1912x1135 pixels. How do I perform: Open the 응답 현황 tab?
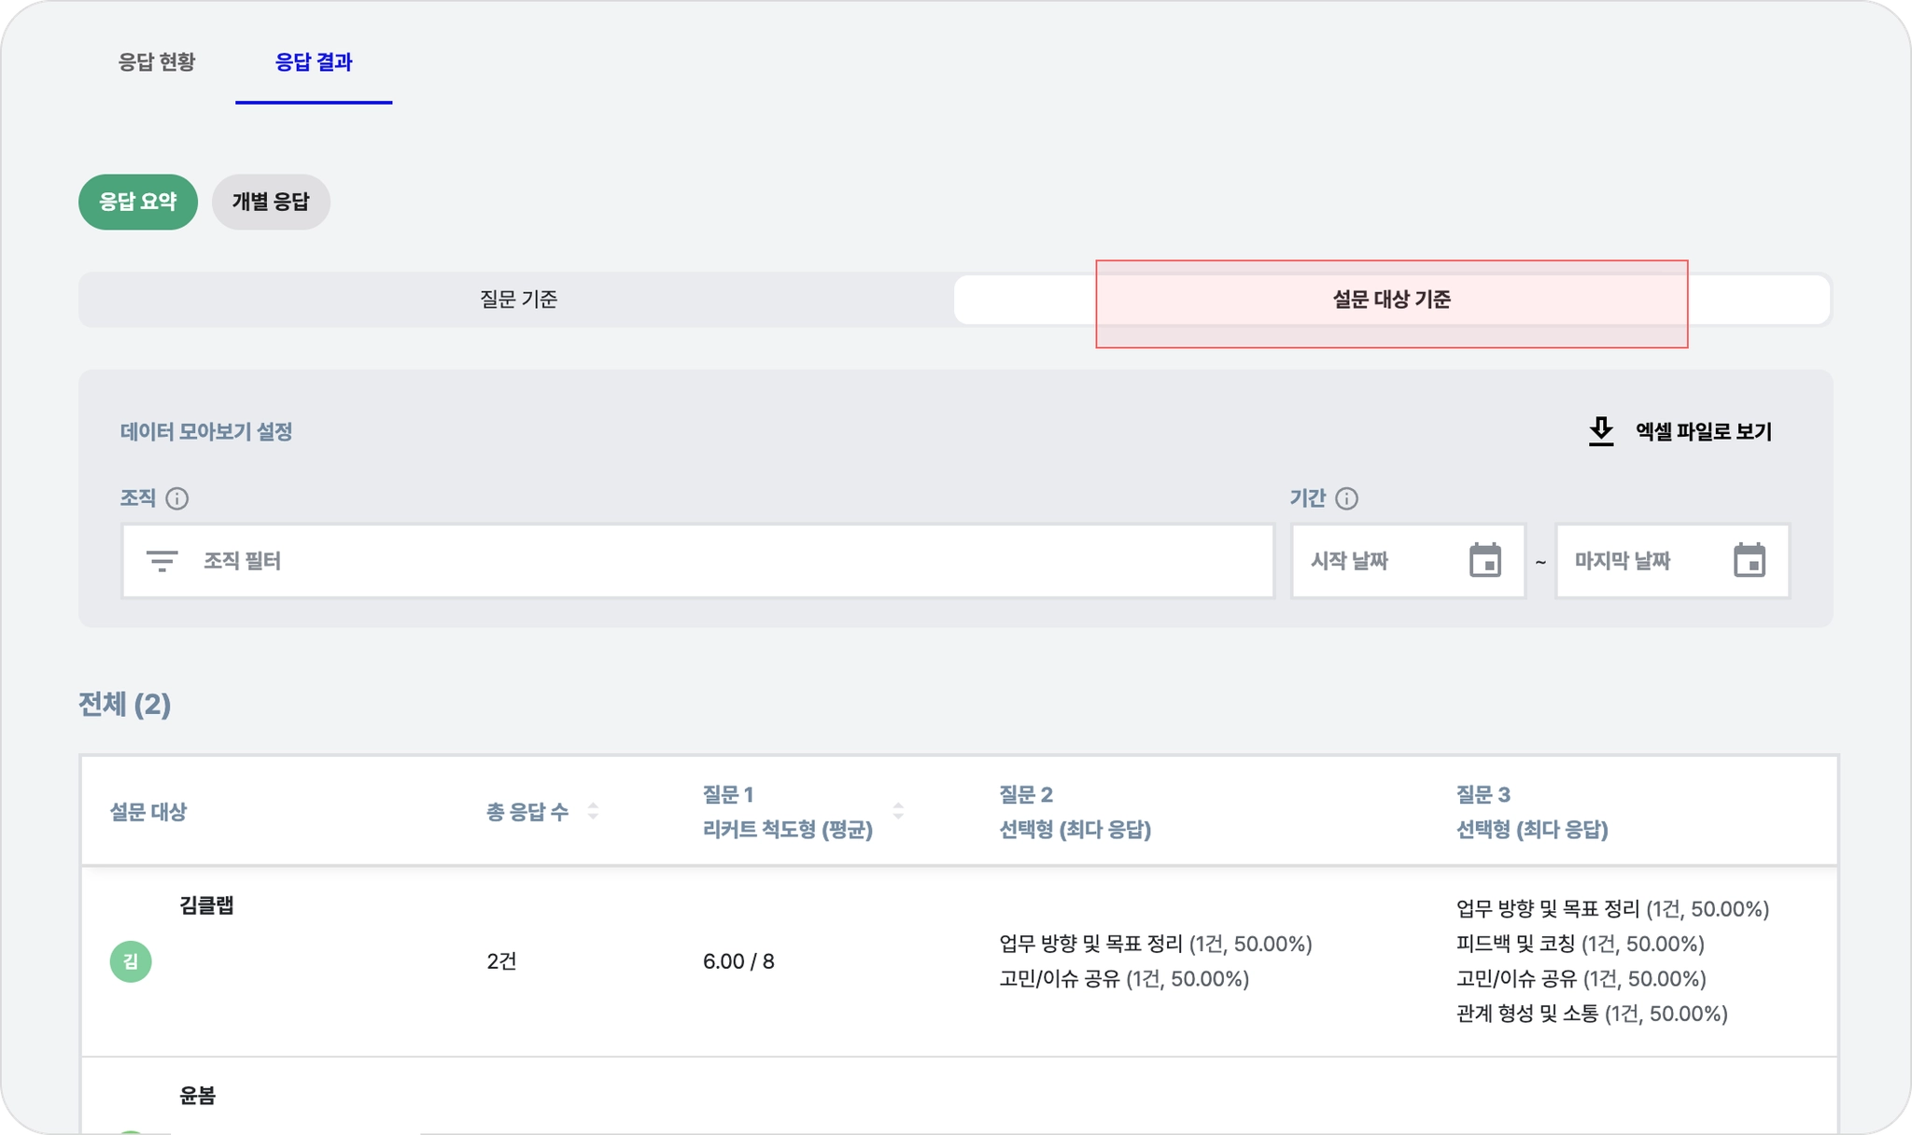pos(157,63)
